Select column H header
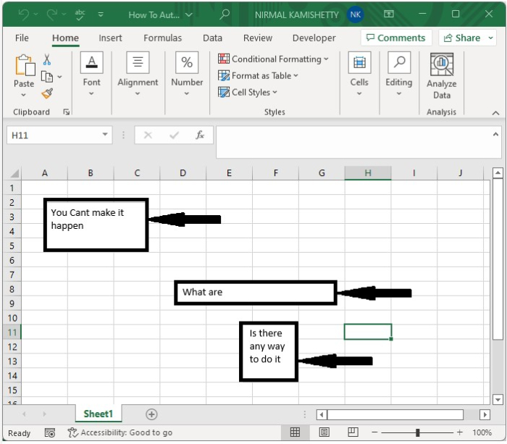This screenshot has width=507, height=444. pos(368,173)
